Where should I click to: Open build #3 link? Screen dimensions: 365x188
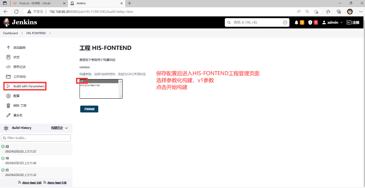tap(7, 146)
